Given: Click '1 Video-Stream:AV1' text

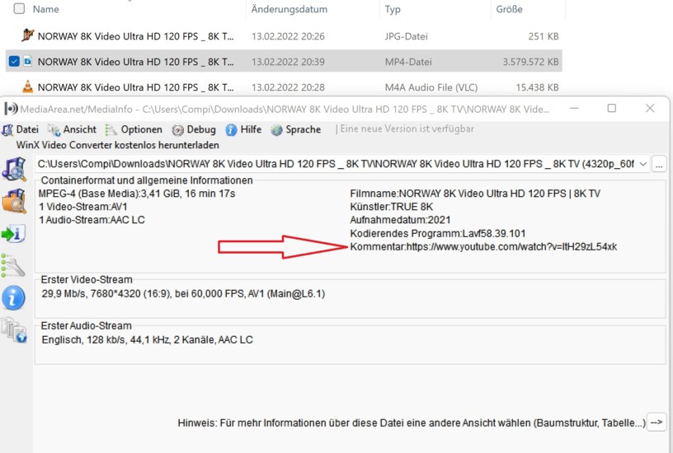Looking at the screenshot, I should [x=83, y=207].
